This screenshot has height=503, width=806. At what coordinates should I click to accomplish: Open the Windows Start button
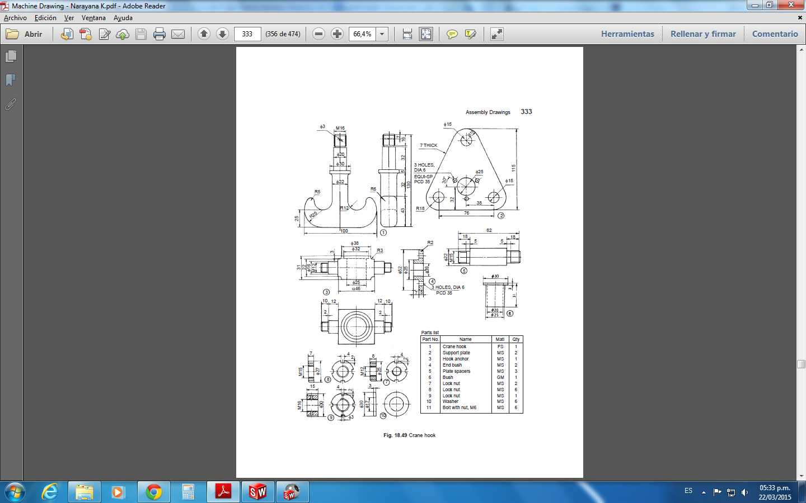pos(15,492)
